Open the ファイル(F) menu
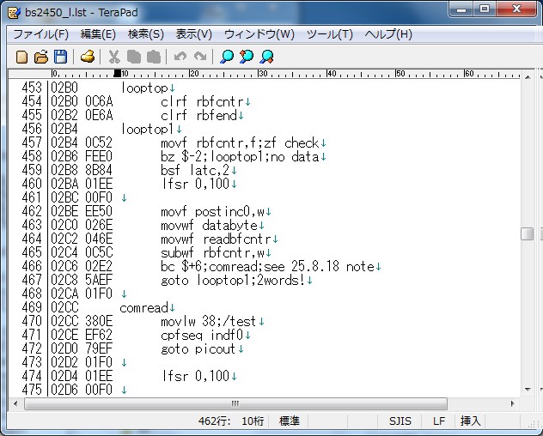 [x=40, y=34]
